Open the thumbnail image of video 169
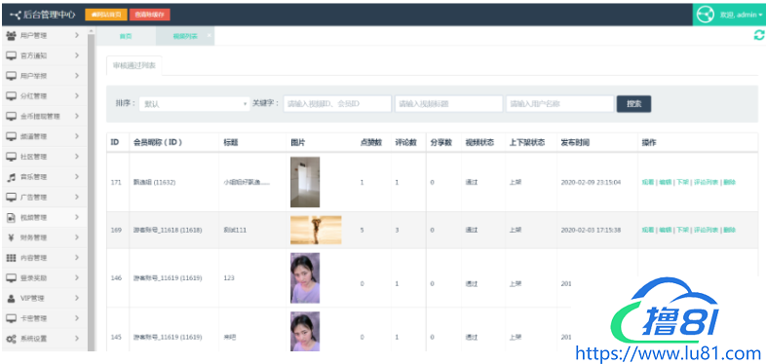This screenshot has width=766, height=364. (316, 230)
